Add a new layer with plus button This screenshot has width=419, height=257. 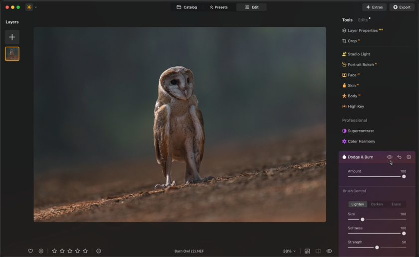(12, 37)
